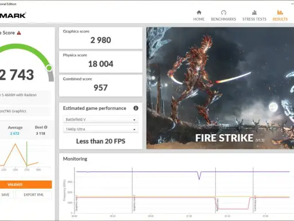
Task: Click the green knob on the score gauge
Action: [x=49, y=68]
